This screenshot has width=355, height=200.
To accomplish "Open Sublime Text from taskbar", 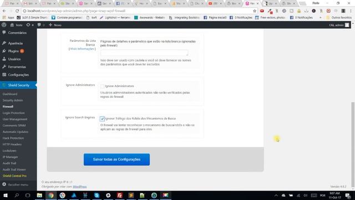I will (131, 195).
